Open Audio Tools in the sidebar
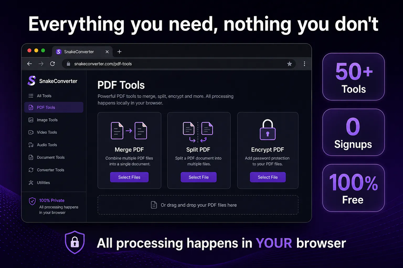403x268 pixels. [54, 145]
